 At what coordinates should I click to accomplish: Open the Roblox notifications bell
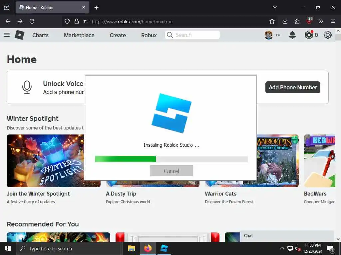(x=292, y=35)
